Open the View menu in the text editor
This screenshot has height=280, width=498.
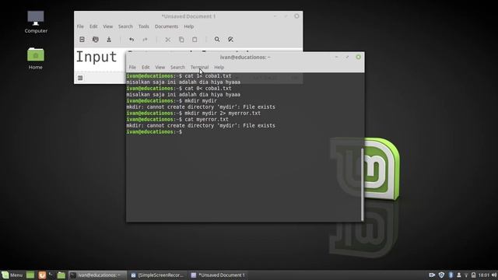pyautogui.click(x=107, y=26)
